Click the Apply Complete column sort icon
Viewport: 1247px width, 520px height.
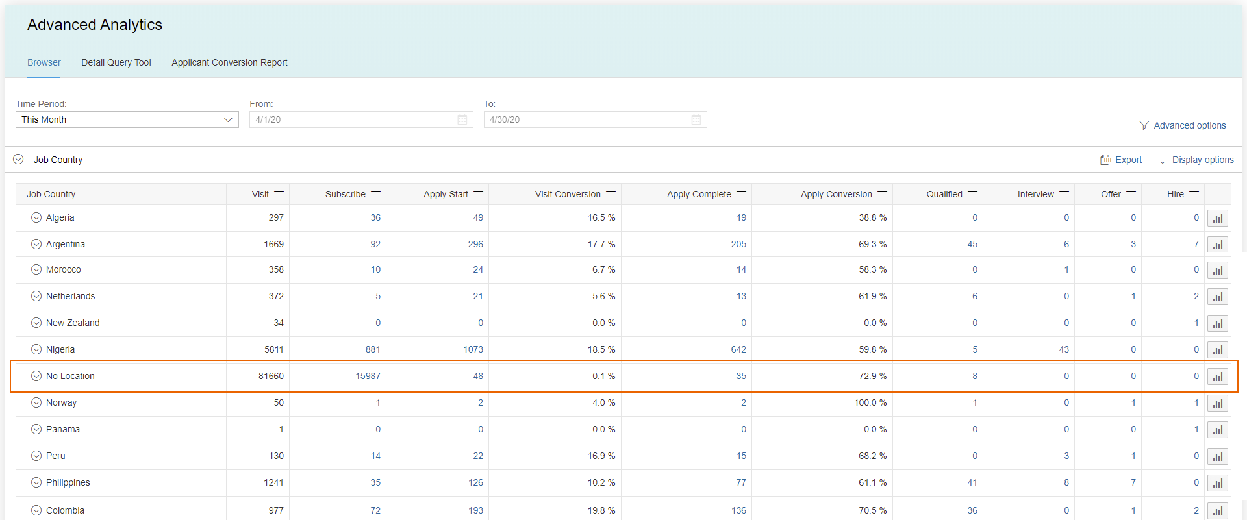point(741,194)
